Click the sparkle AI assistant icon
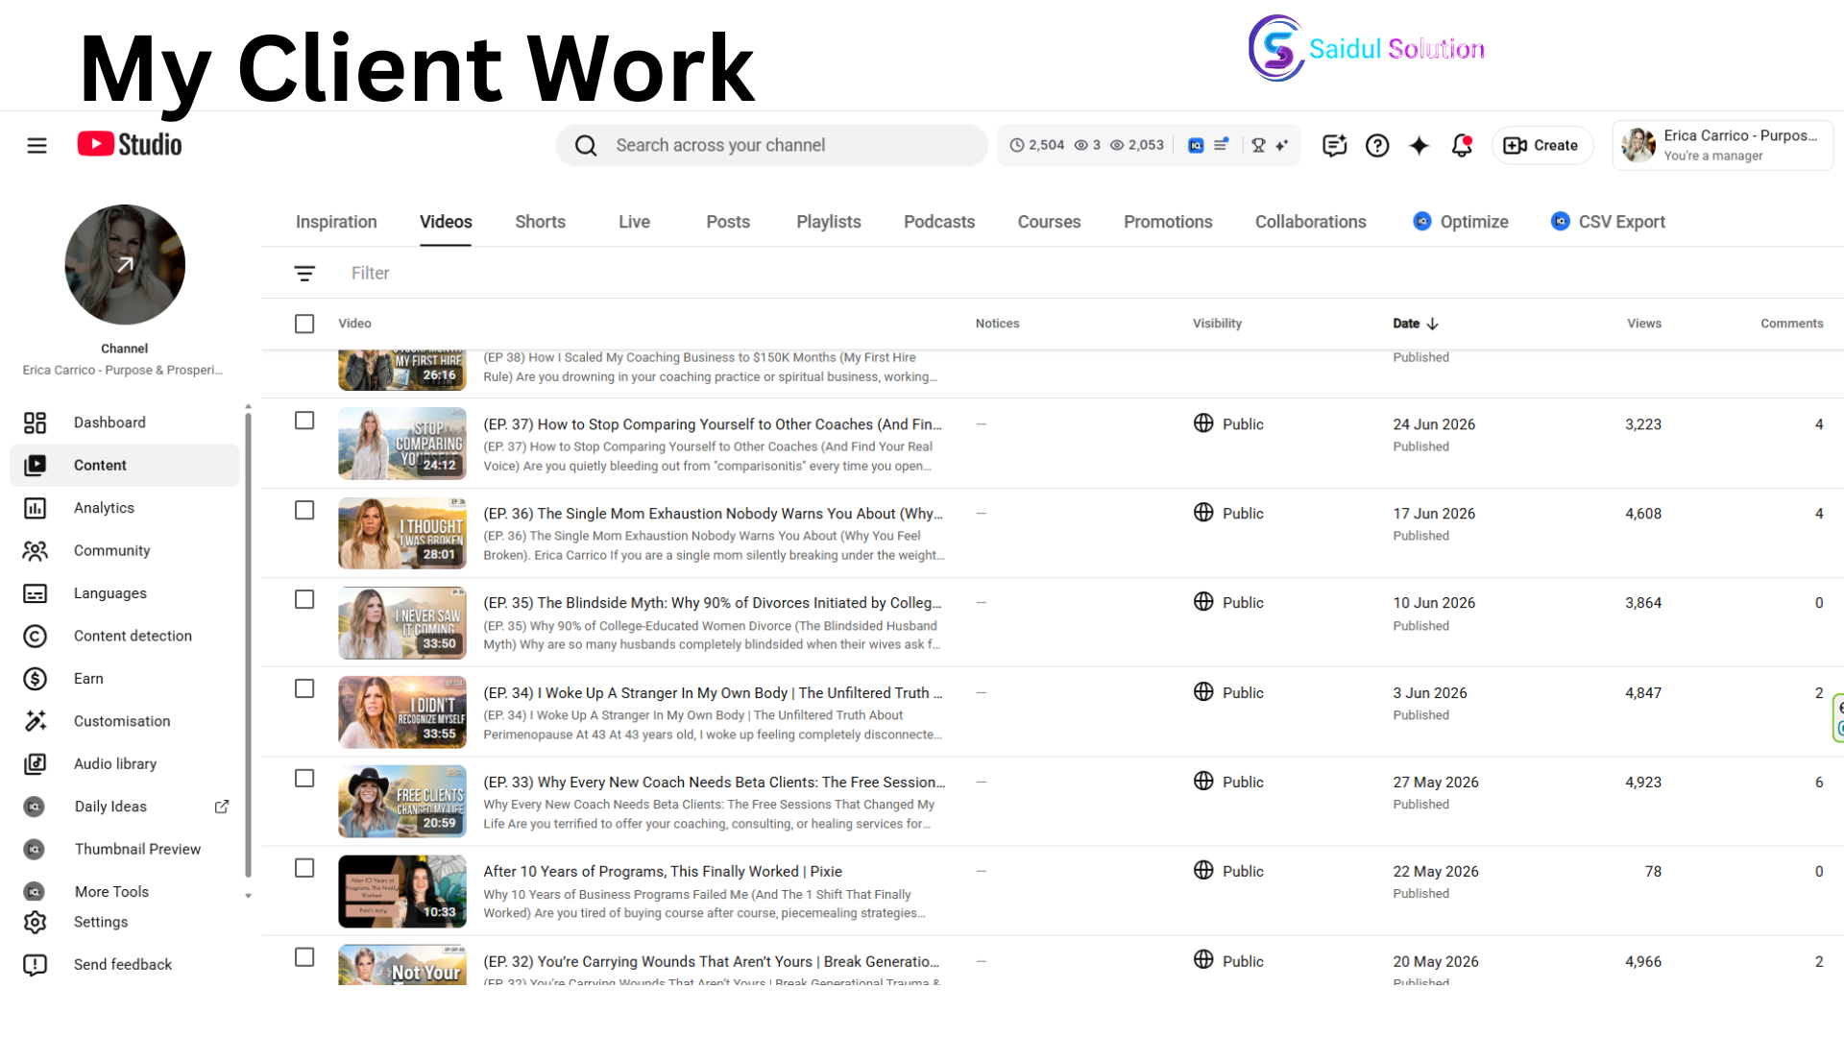Image resolution: width=1844 pixels, height=1037 pixels. pos(1419,146)
